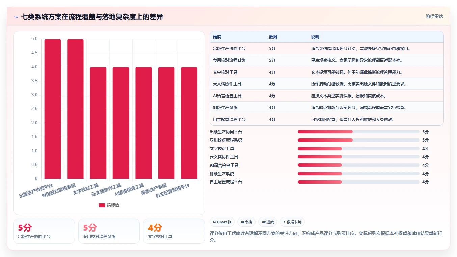
Task: Click the 表格 tag chip
Action: (x=246, y=222)
